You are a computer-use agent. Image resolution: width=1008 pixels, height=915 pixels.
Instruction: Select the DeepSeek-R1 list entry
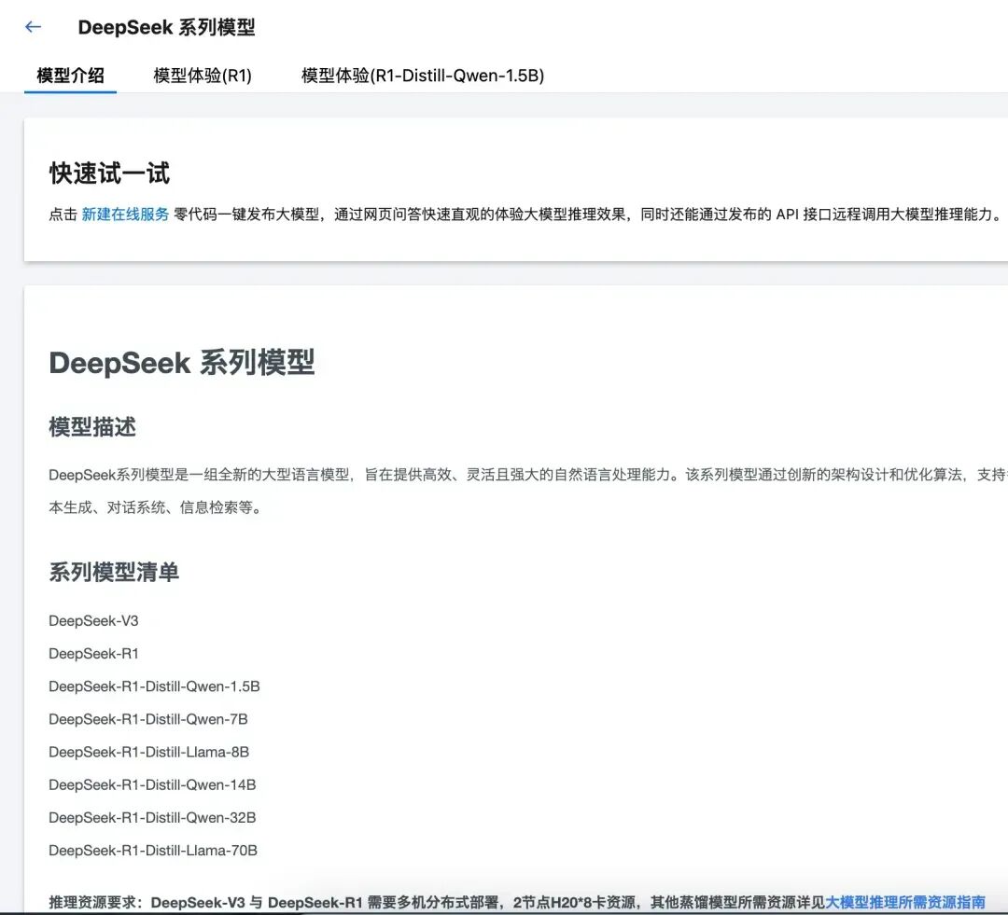tap(94, 654)
